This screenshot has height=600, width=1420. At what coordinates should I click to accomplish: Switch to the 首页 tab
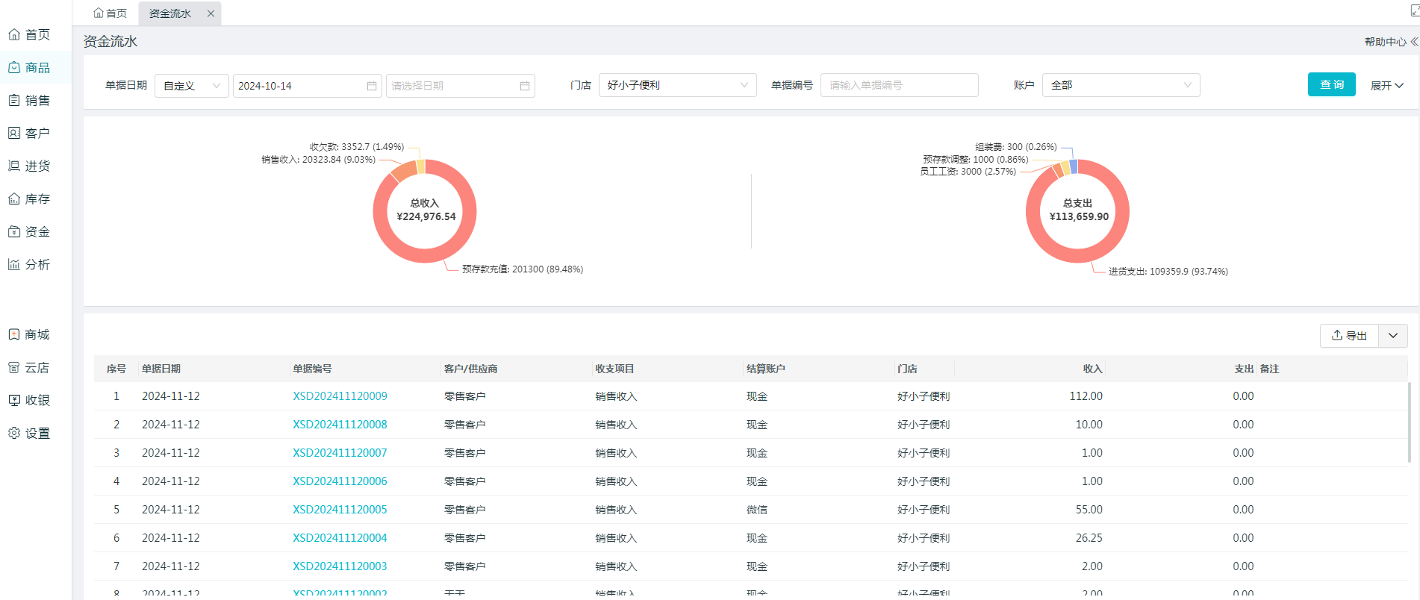click(x=110, y=13)
